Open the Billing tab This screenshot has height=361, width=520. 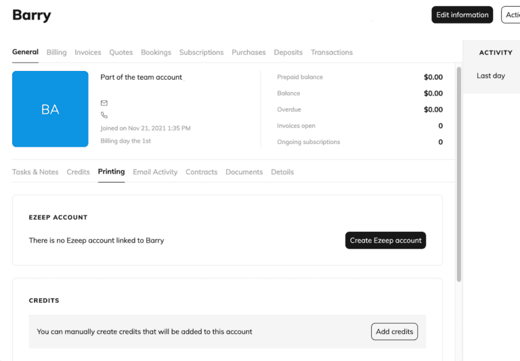[x=56, y=52]
